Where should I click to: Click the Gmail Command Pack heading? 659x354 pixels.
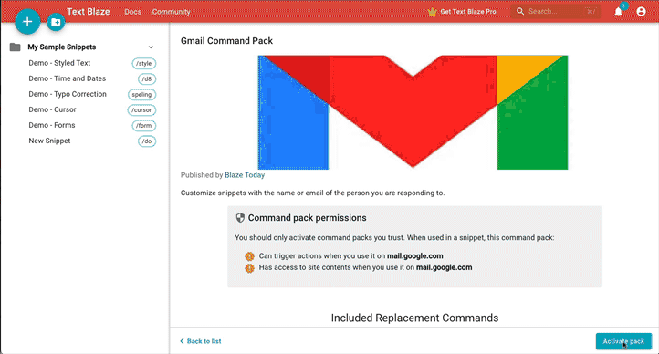[x=226, y=41]
